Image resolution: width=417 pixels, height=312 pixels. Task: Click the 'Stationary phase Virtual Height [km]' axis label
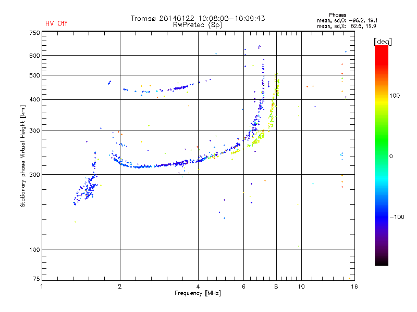(x=23, y=156)
